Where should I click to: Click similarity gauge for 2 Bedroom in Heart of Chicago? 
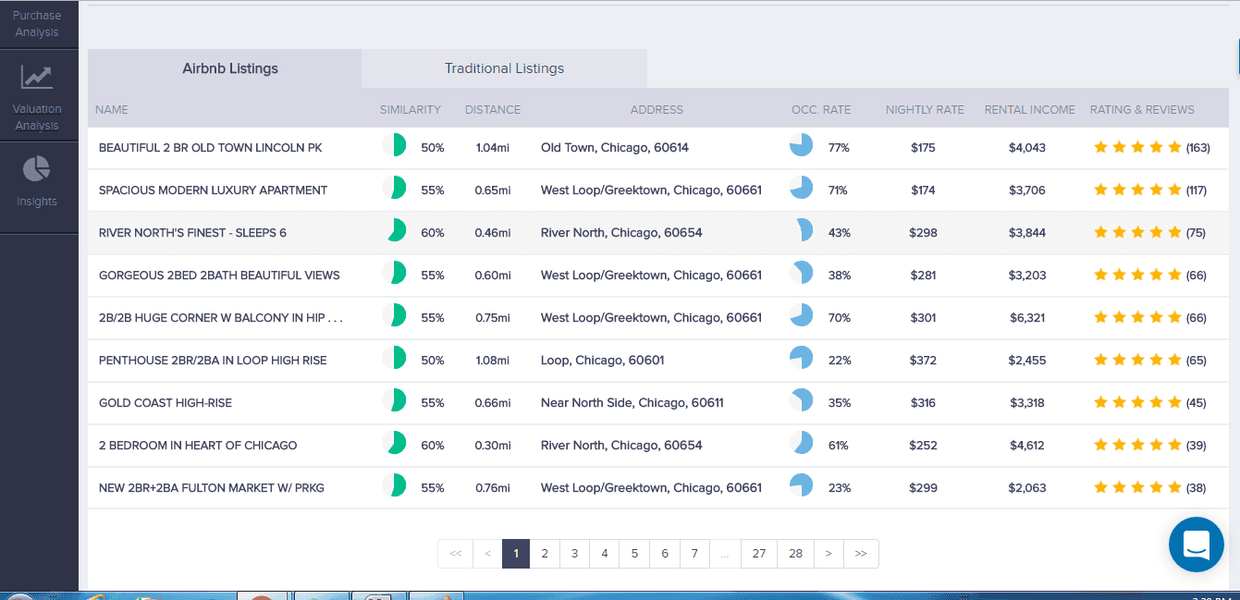click(395, 445)
